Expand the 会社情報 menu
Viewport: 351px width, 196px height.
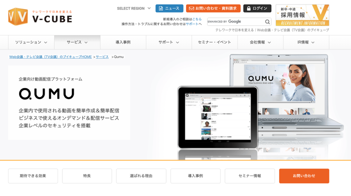pyautogui.click(x=260, y=42)
